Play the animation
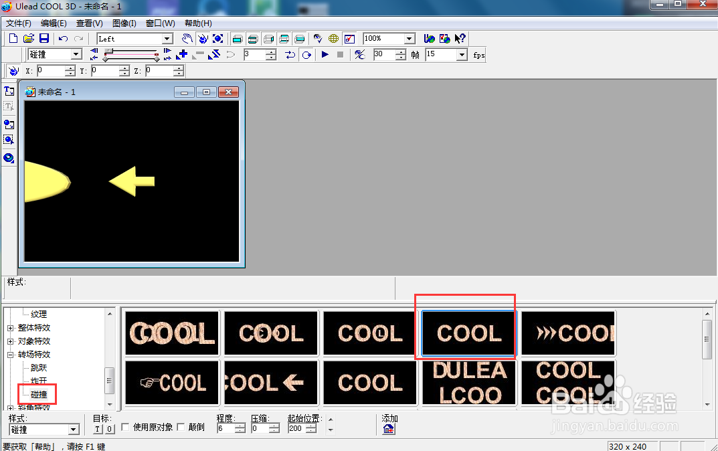The height and width of the screenshot is (451, 718). click(x=325, y=54)
